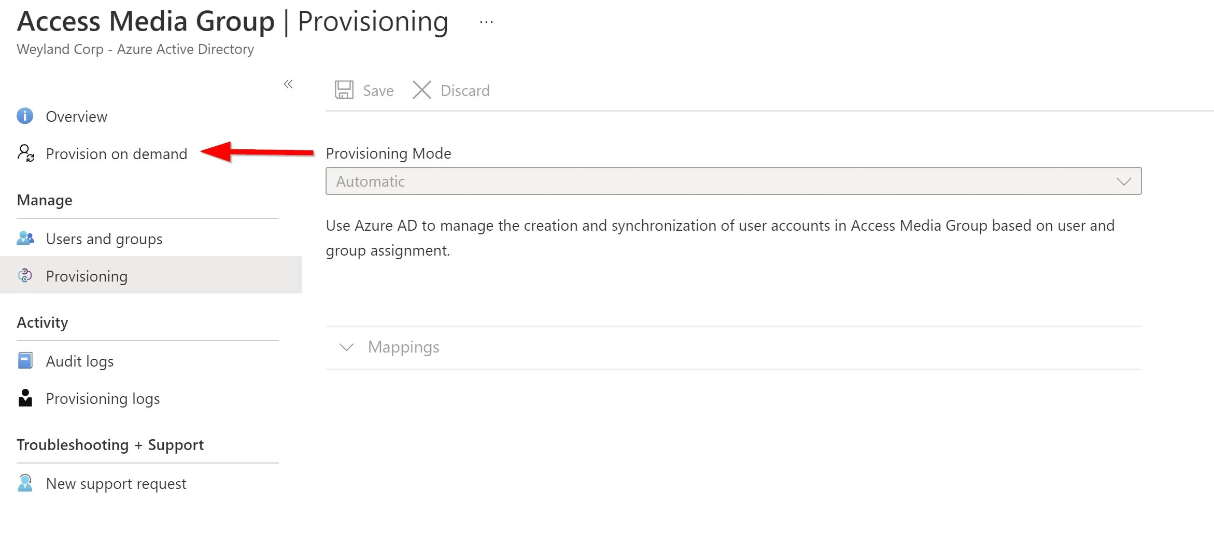This screenshot has height=547, width=1214.
Task: Click the Mappings section title
Action: click(403, 347)
